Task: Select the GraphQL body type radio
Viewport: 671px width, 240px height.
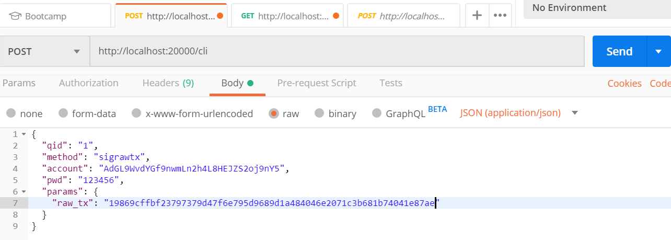Action: [x=377, y=113]
